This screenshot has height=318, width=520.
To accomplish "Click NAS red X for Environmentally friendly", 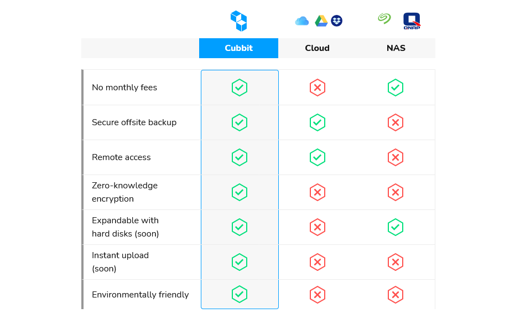I will pos(396,295).
